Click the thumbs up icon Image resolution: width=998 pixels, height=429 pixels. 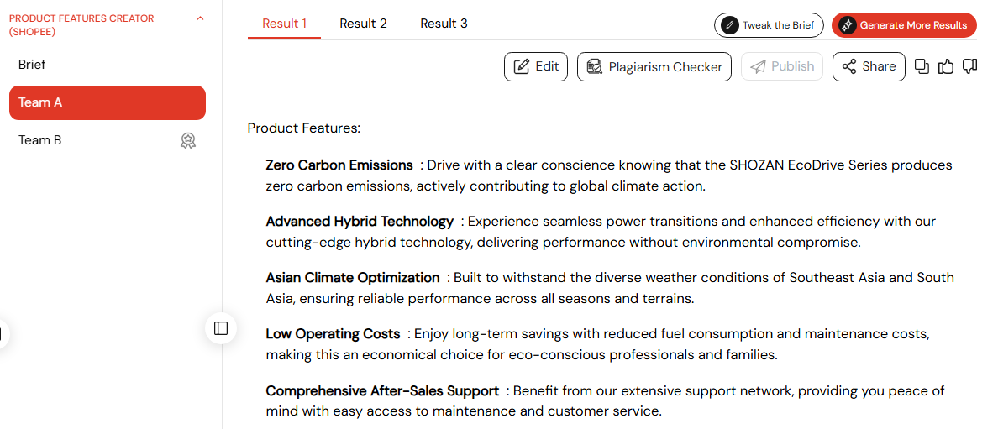tap(946, 66)
